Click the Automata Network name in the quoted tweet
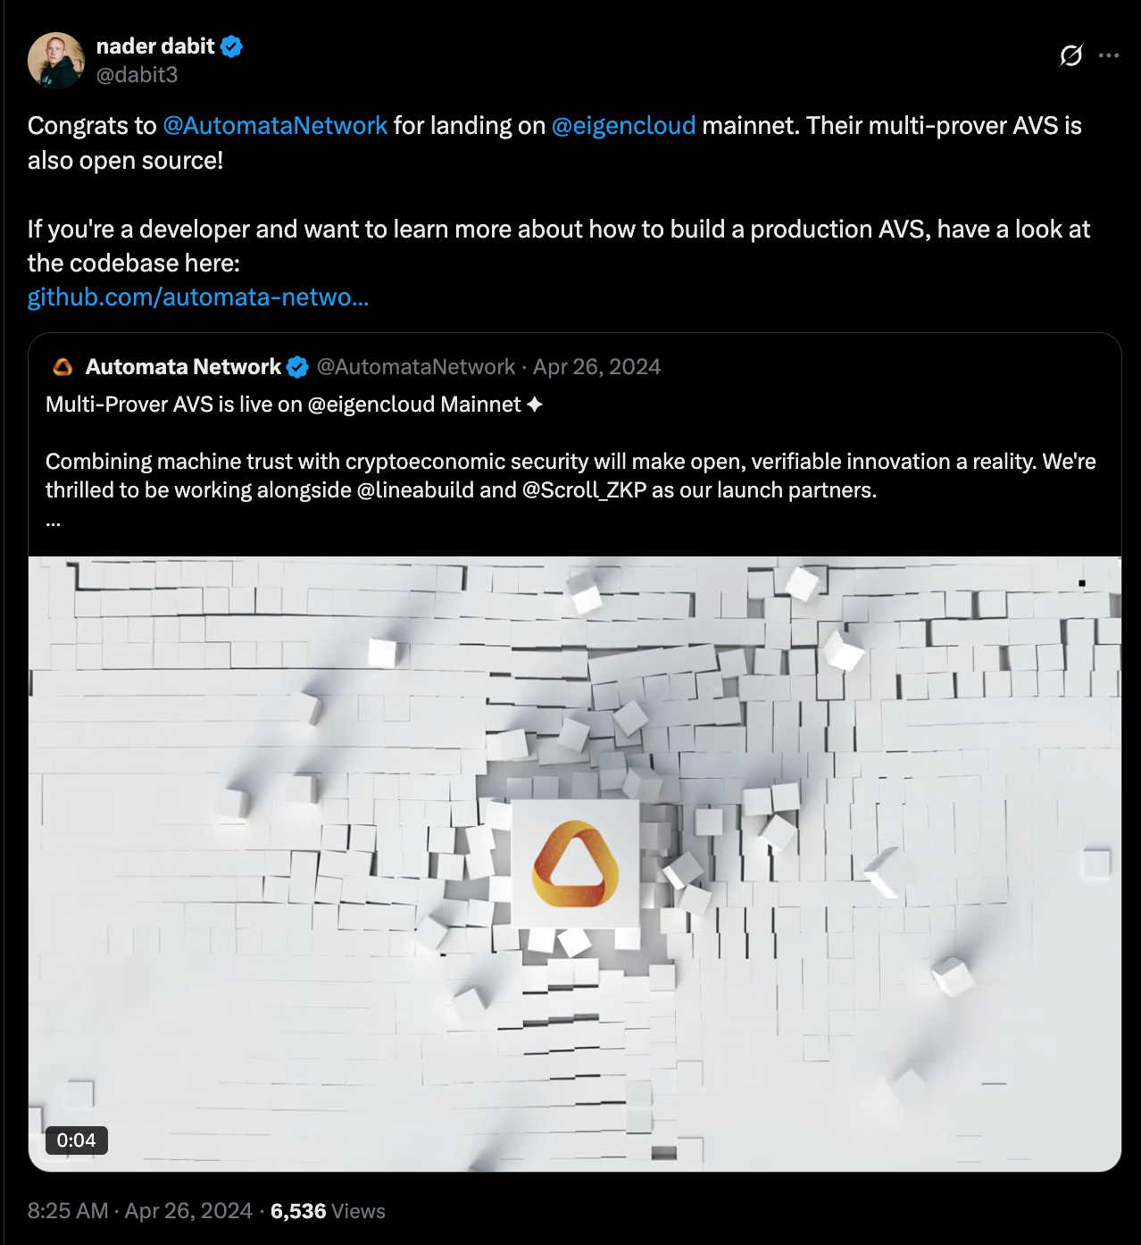This screenshot has height=1245, width=1141. tap(183, 367)
